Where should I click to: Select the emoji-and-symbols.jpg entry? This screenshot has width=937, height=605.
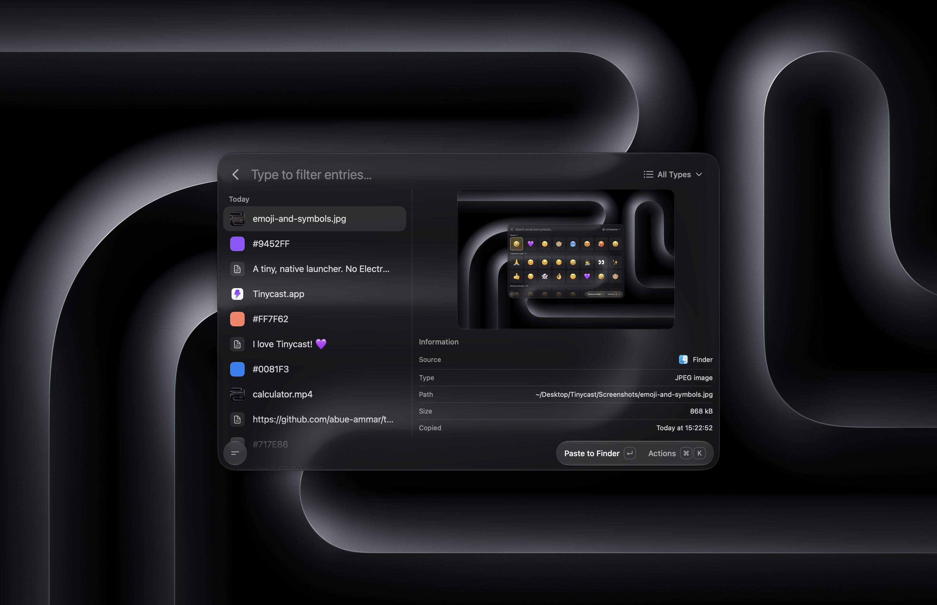coord(314,219)
